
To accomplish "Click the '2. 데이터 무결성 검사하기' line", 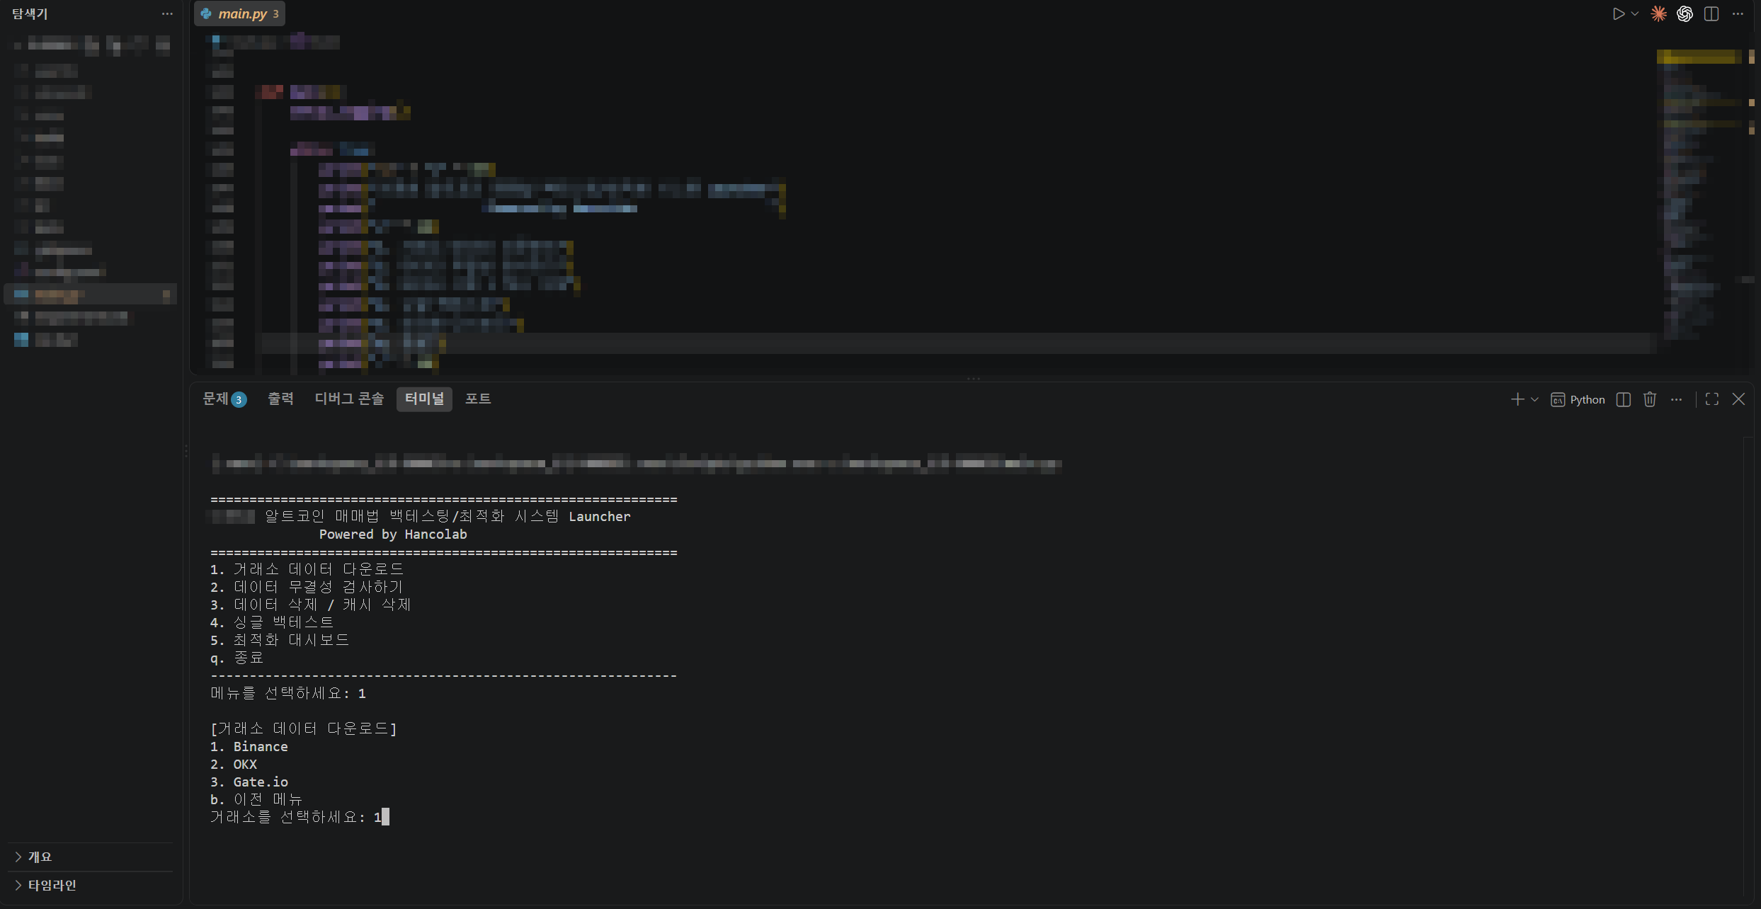I will coord(307,587).
